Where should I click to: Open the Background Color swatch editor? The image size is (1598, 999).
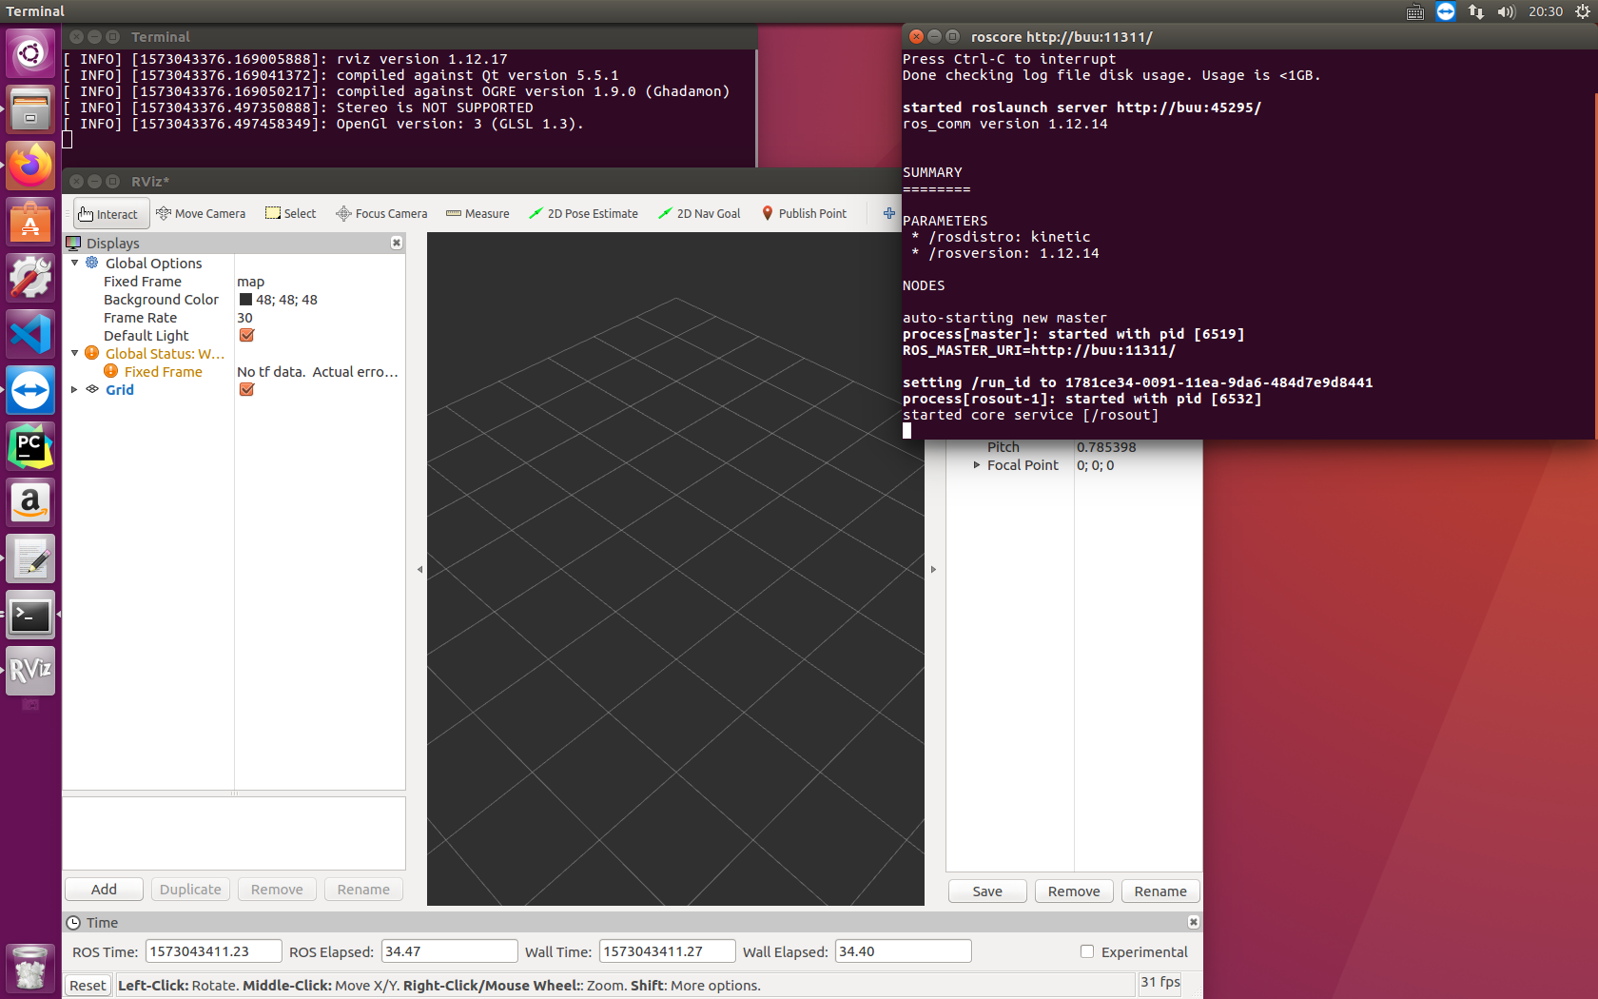tap(244, 299)
